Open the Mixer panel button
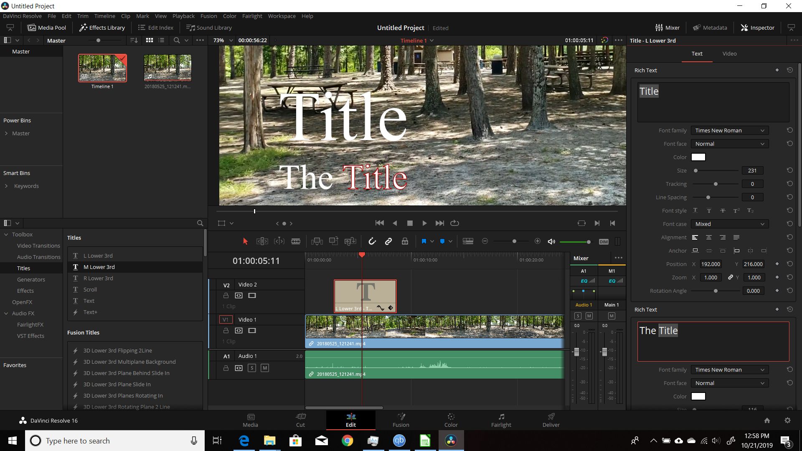Screen dimensions: 802x451 667,28
